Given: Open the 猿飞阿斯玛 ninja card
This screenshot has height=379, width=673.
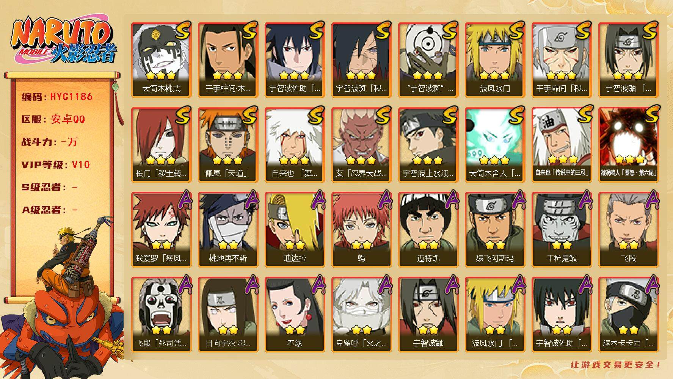Looking at the screenshot, I should (495, 229).
